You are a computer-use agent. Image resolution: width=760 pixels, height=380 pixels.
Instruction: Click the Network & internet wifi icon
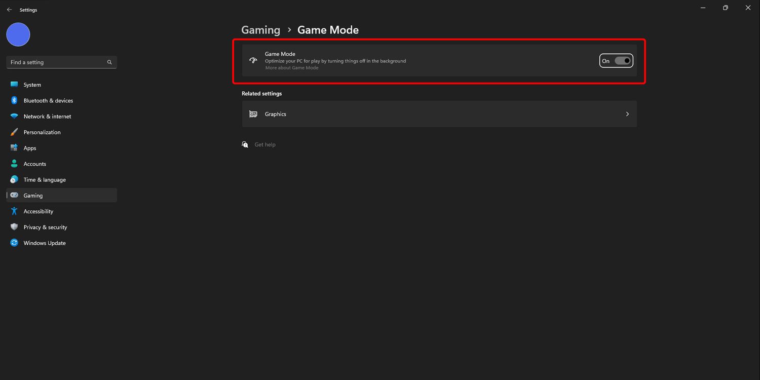click(14, 116)
